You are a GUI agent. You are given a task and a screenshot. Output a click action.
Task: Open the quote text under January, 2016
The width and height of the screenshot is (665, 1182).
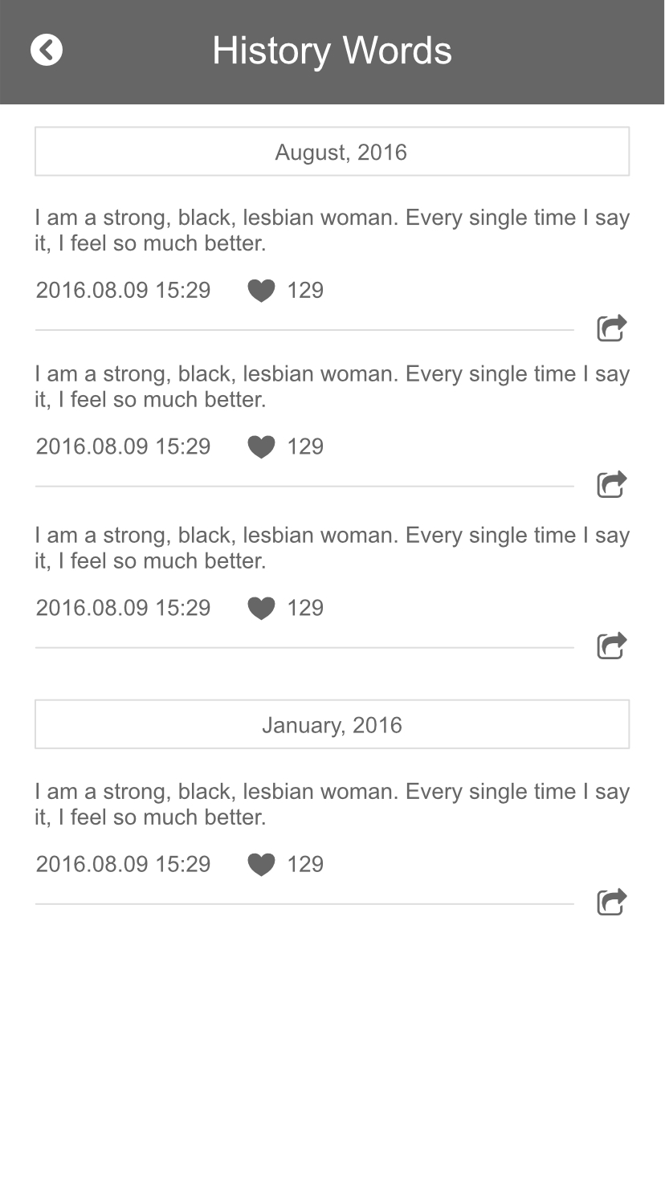332,805
